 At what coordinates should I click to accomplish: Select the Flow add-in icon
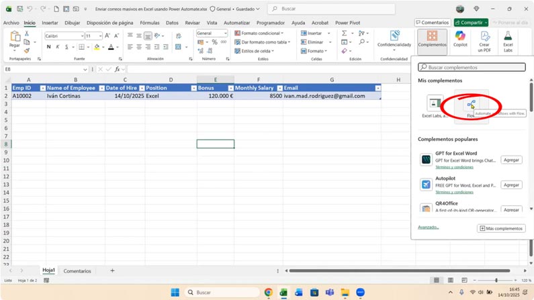coord(472,104)
